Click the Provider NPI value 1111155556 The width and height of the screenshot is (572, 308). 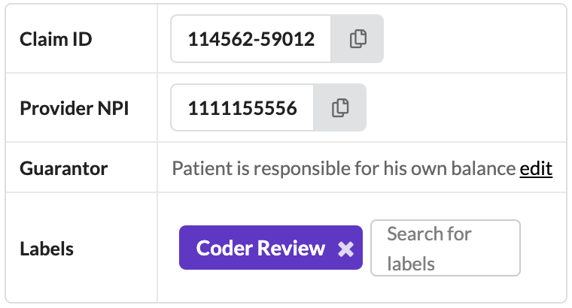point(242,107)
